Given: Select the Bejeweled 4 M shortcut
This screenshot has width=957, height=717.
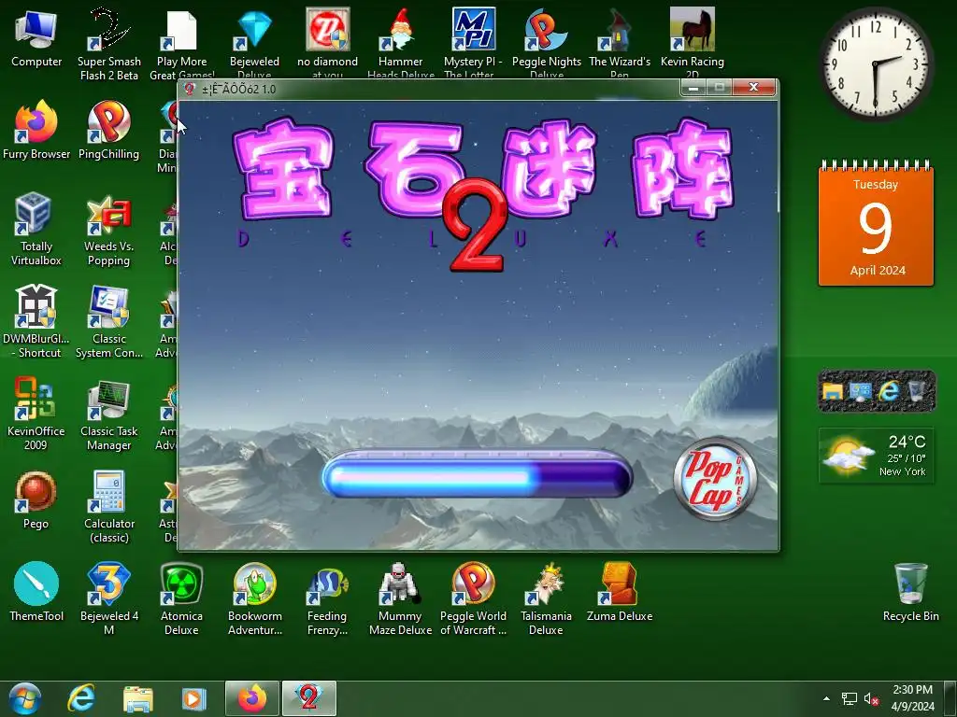Looking at the screenshot, I should (108, 598).
